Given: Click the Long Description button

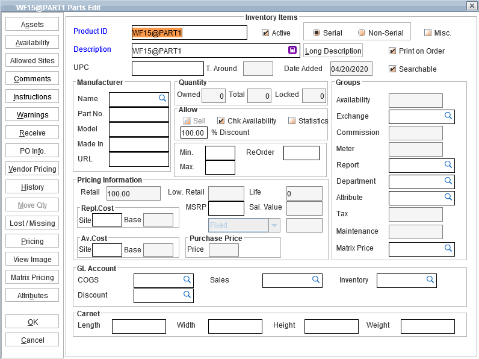Looking at the screenshot, I should coord(333,51).
